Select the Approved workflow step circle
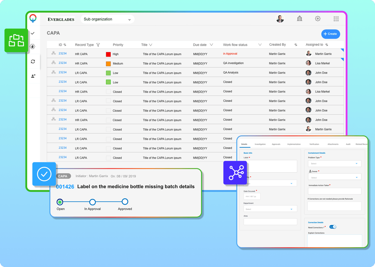Image resolution: width=375 pixels, height=267 pixels. [x=125, y=202]
